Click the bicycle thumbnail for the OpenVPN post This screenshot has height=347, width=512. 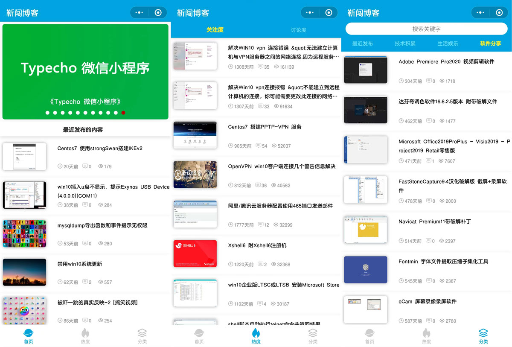click(x=195, y=174)
